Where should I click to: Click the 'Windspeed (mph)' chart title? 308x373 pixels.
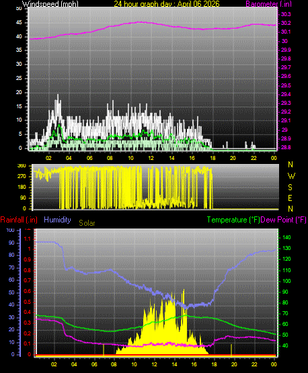50,4
